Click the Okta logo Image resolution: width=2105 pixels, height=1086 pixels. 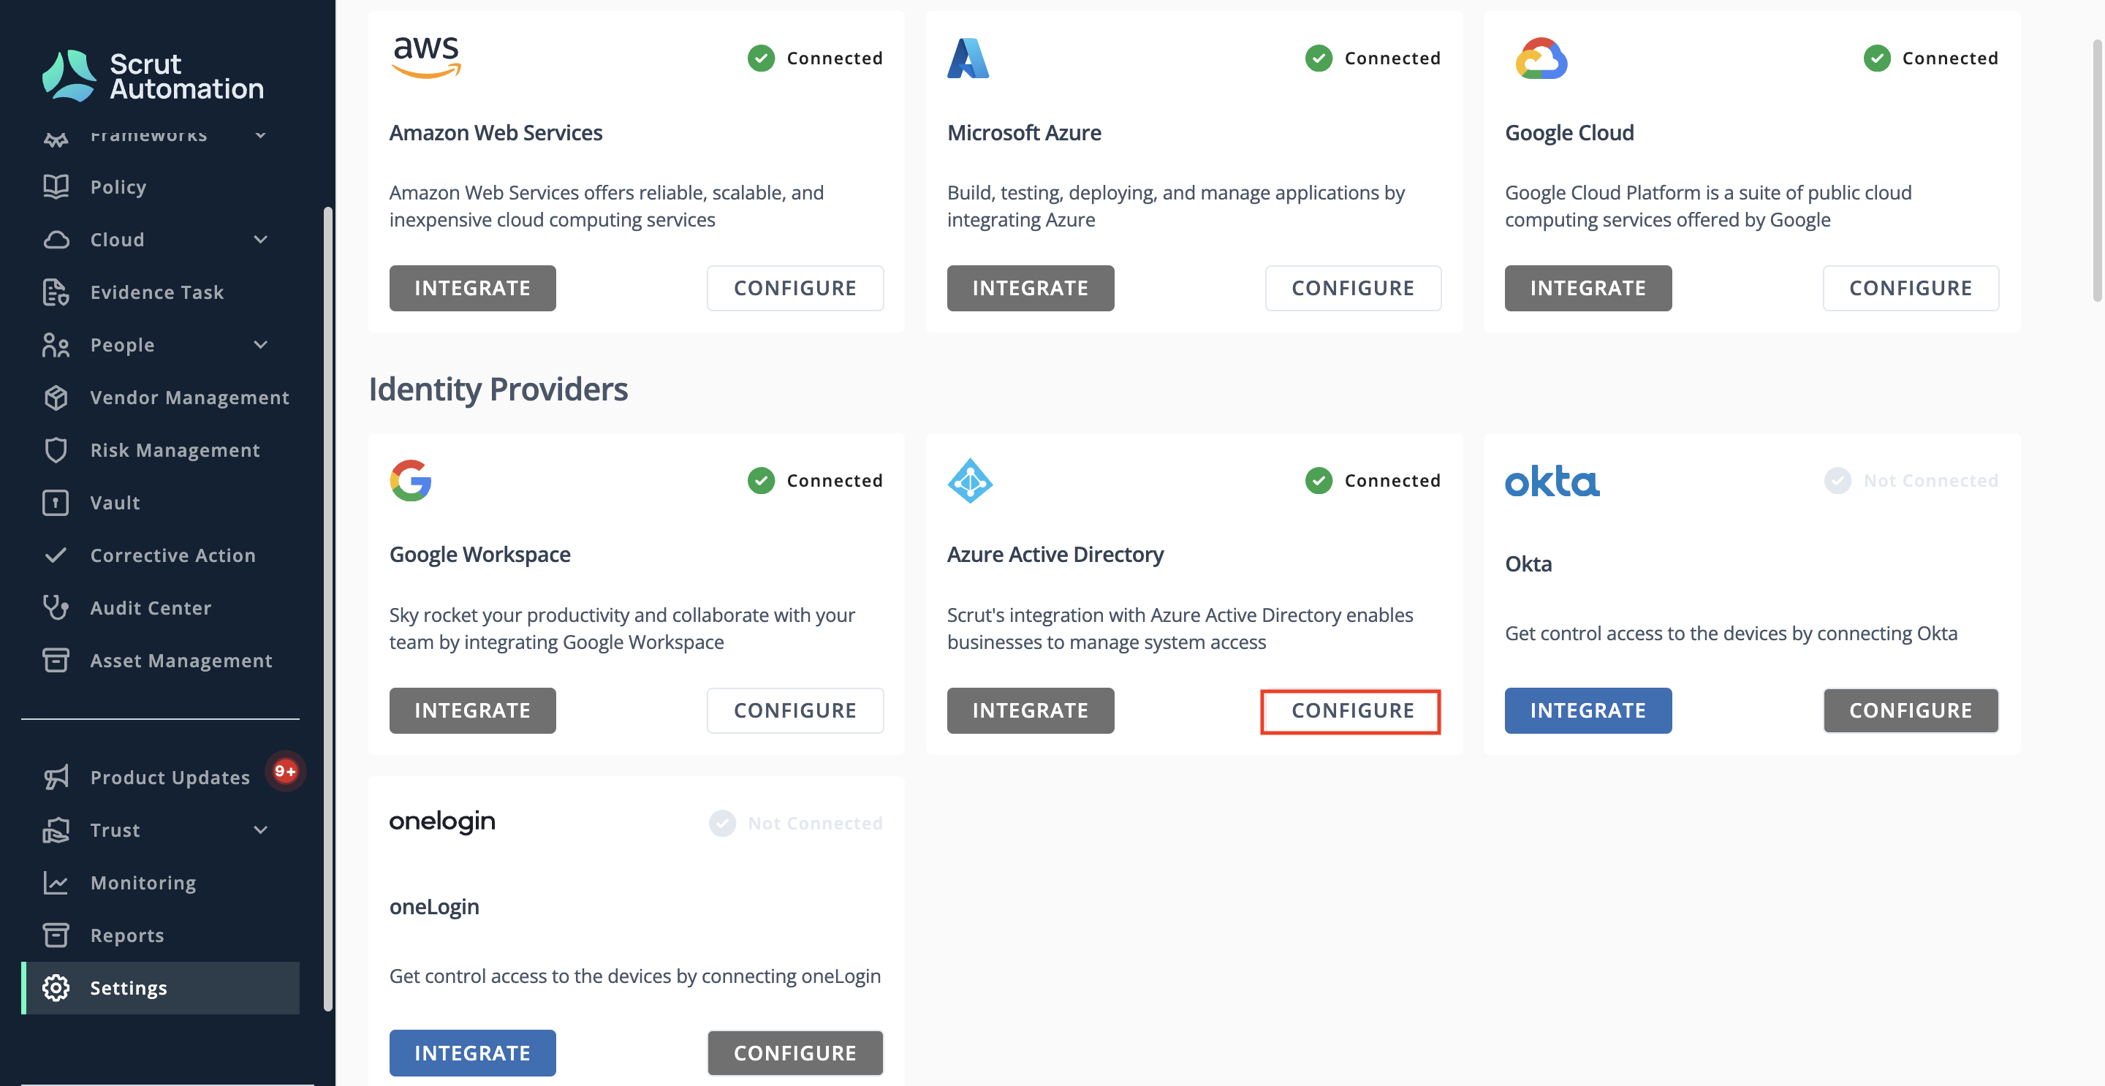(1552, 482)
